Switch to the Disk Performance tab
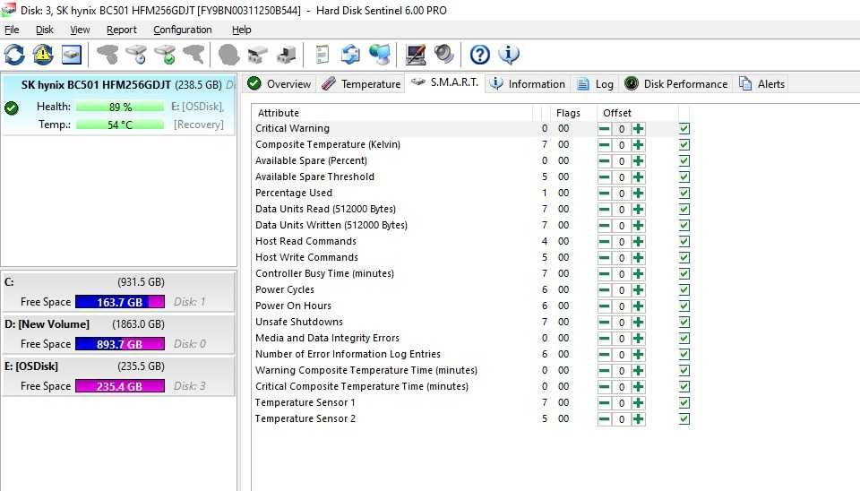Image resolution: width=860 pixels, height=491 pixels. pyautogui.click(x=676, y=84)
